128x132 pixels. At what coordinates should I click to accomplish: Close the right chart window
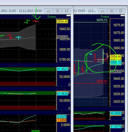tap(121, 11)
